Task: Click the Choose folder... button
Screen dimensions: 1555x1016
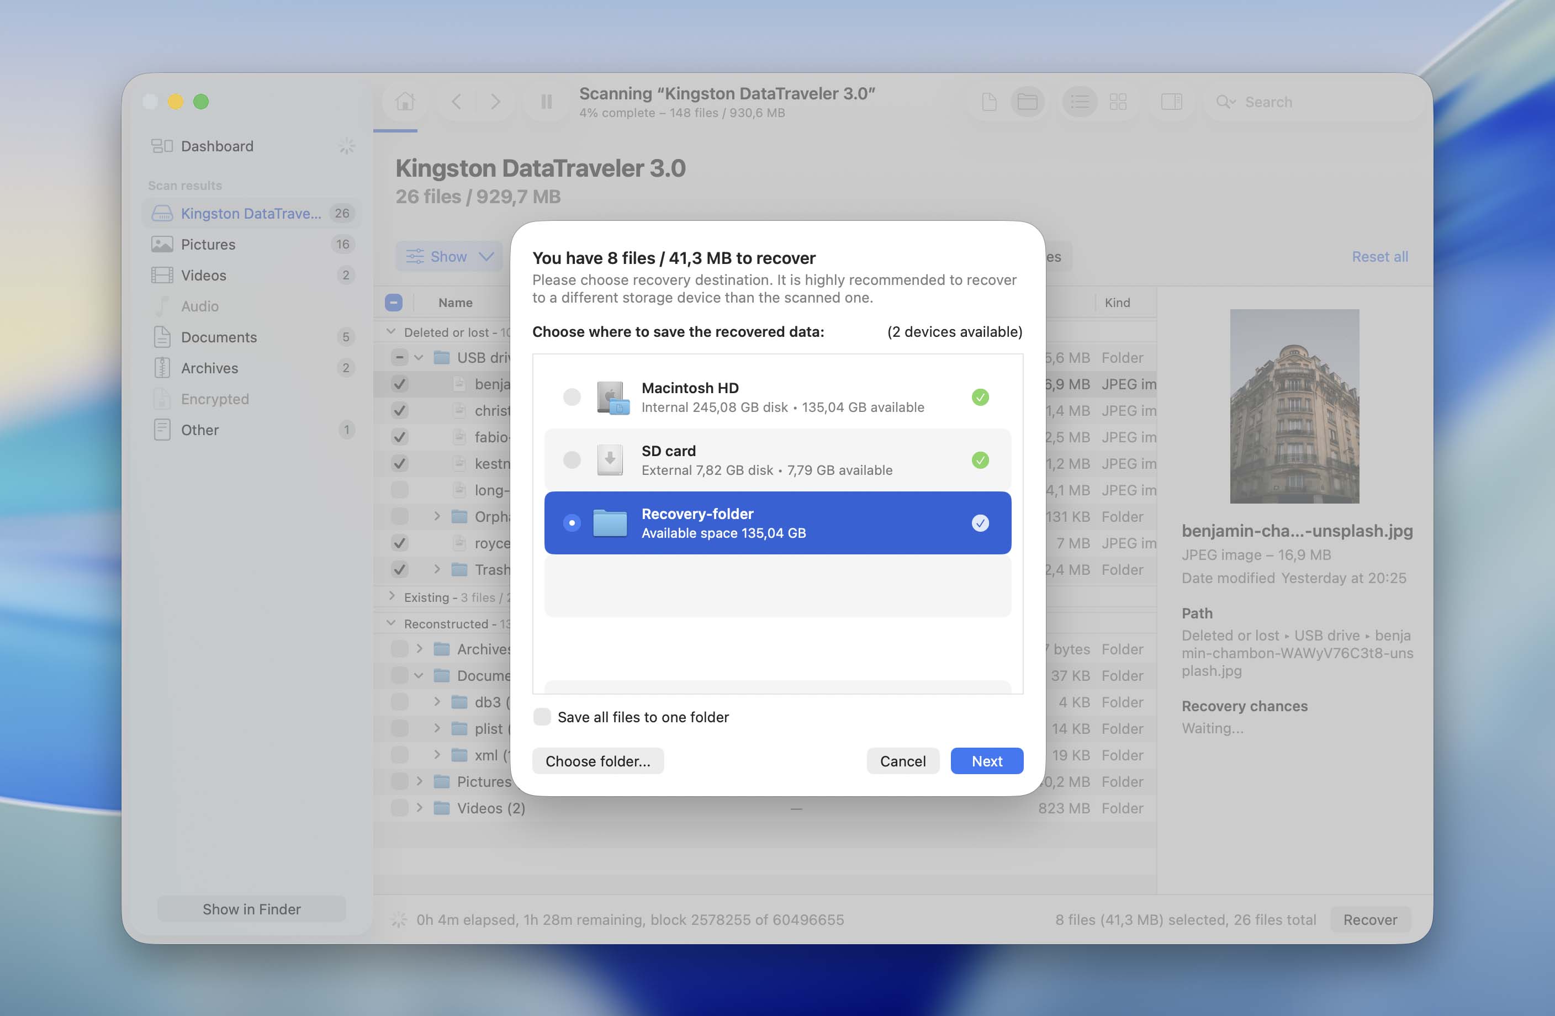Action: point(598,760)
